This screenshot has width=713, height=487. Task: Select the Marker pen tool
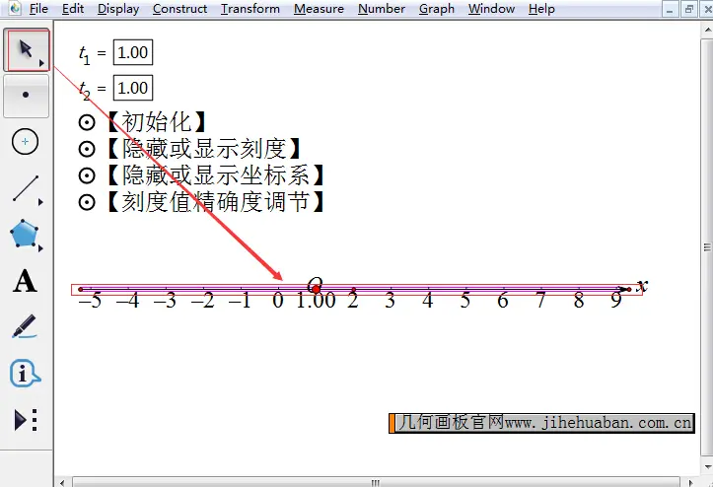[x=26, y=327]
